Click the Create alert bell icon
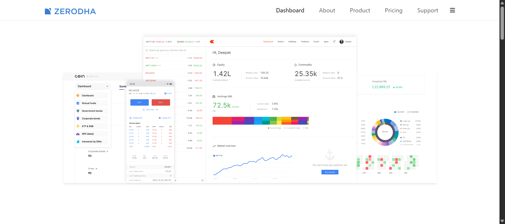The height and width of the screenshot is (224, 505). click(130, 118)
